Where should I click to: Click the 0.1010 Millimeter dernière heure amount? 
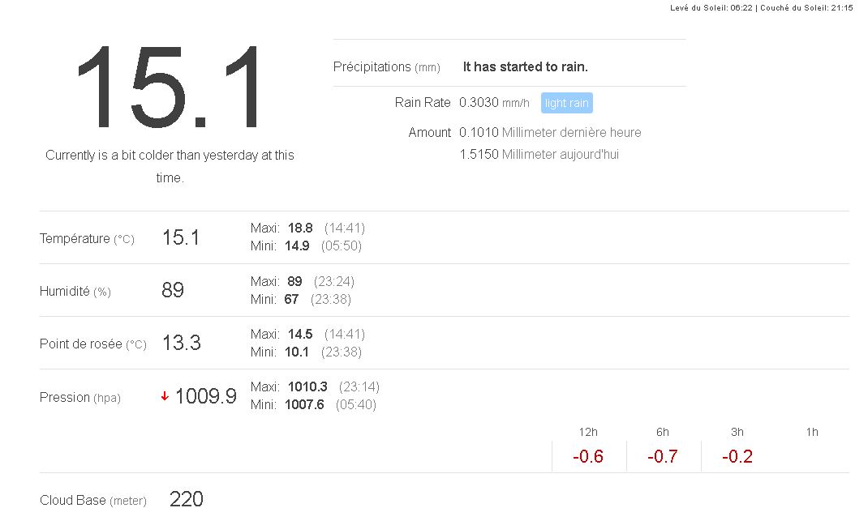pyautogui.click(x=550, y=132)
